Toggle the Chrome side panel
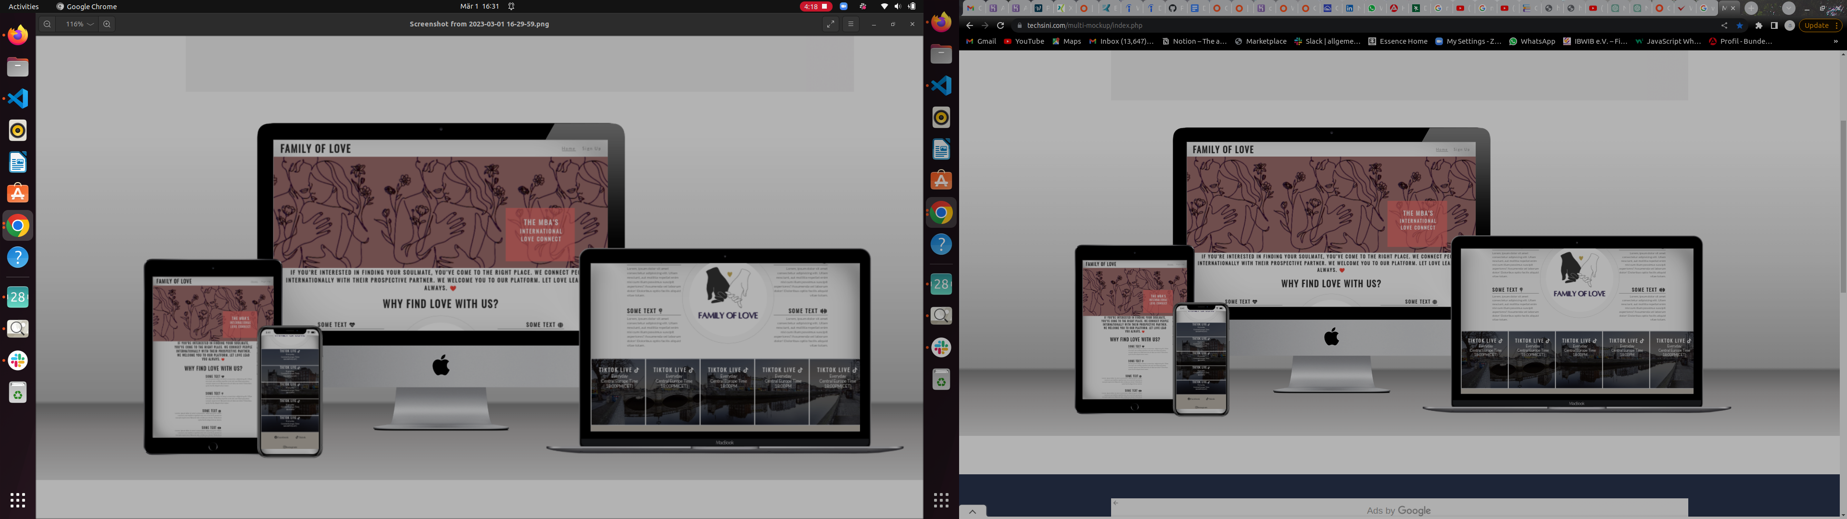The image size is (1847, 519). tap(1774, 25)
